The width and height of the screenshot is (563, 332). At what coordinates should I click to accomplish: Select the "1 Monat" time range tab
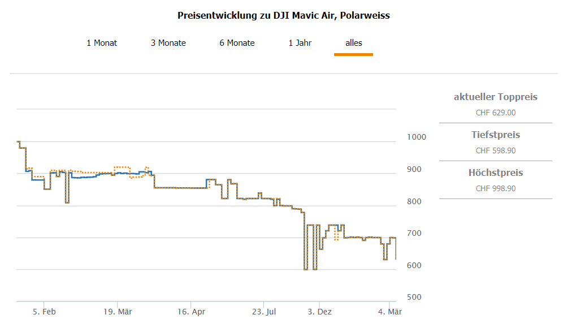[102, 43]
